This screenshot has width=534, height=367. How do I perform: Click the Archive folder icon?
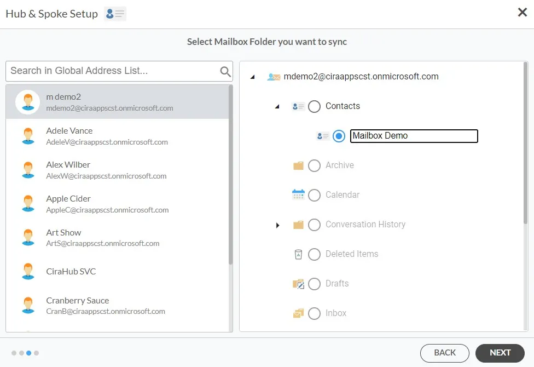298,166
